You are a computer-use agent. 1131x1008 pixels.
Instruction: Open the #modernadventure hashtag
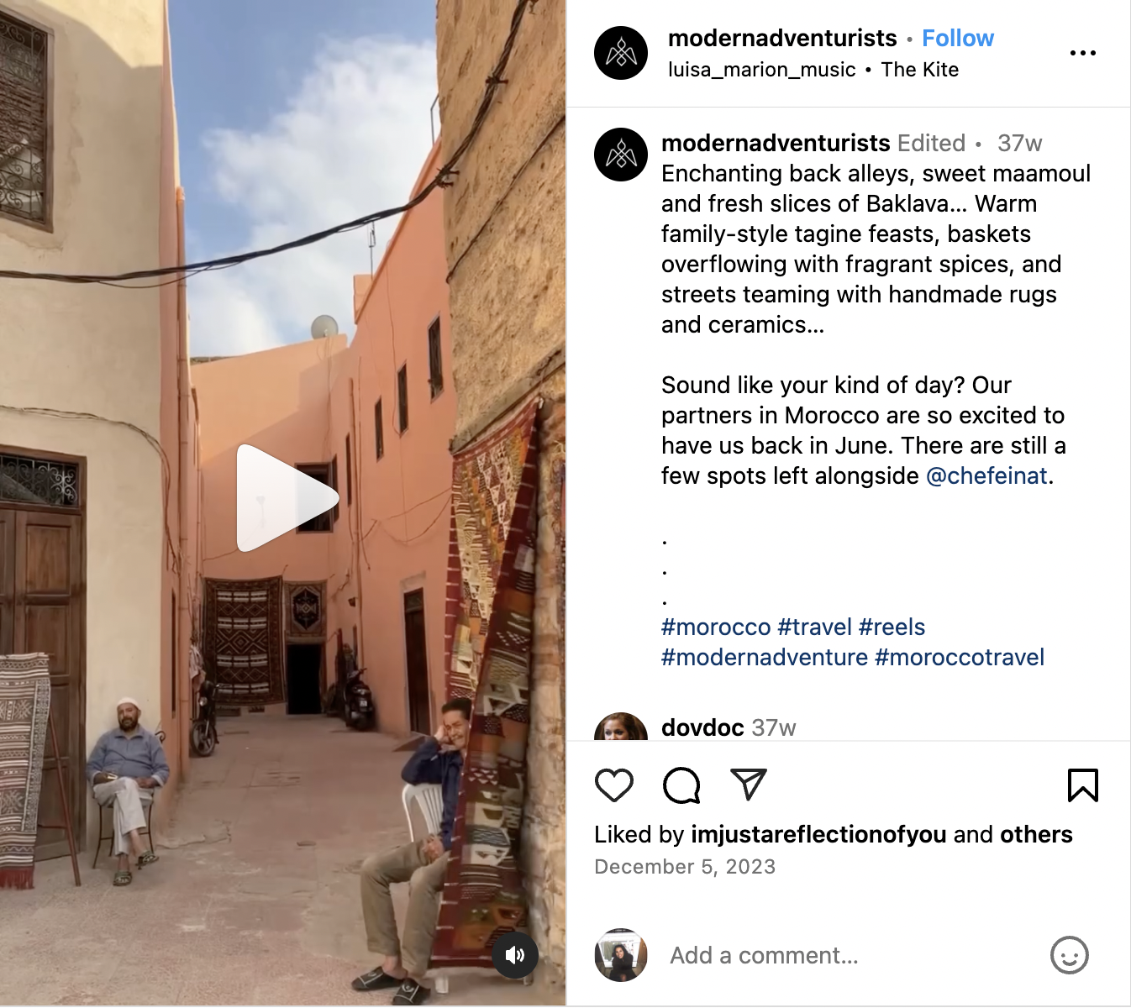click(765, 658)
